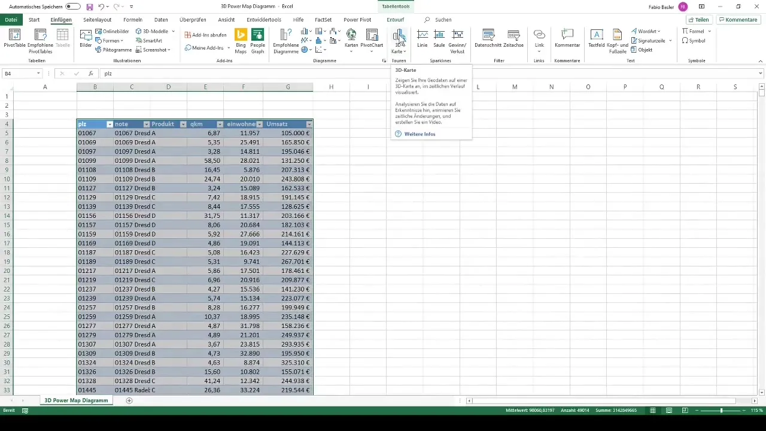This screenshot has width=766, height=431.
Task: Expand the Formen dropdown
Action: pyautogui.click(x=122, y=41)
